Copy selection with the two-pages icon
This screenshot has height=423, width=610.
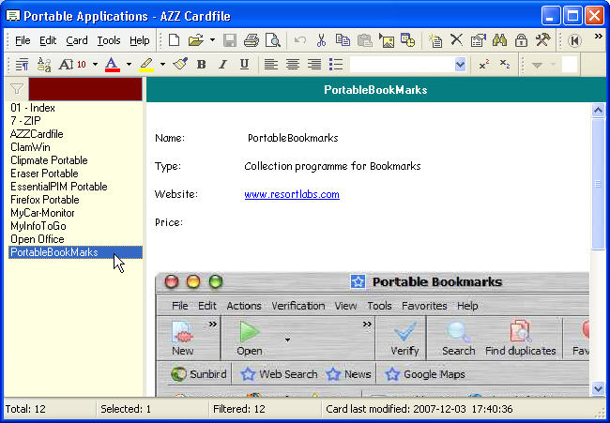(343, 40)
